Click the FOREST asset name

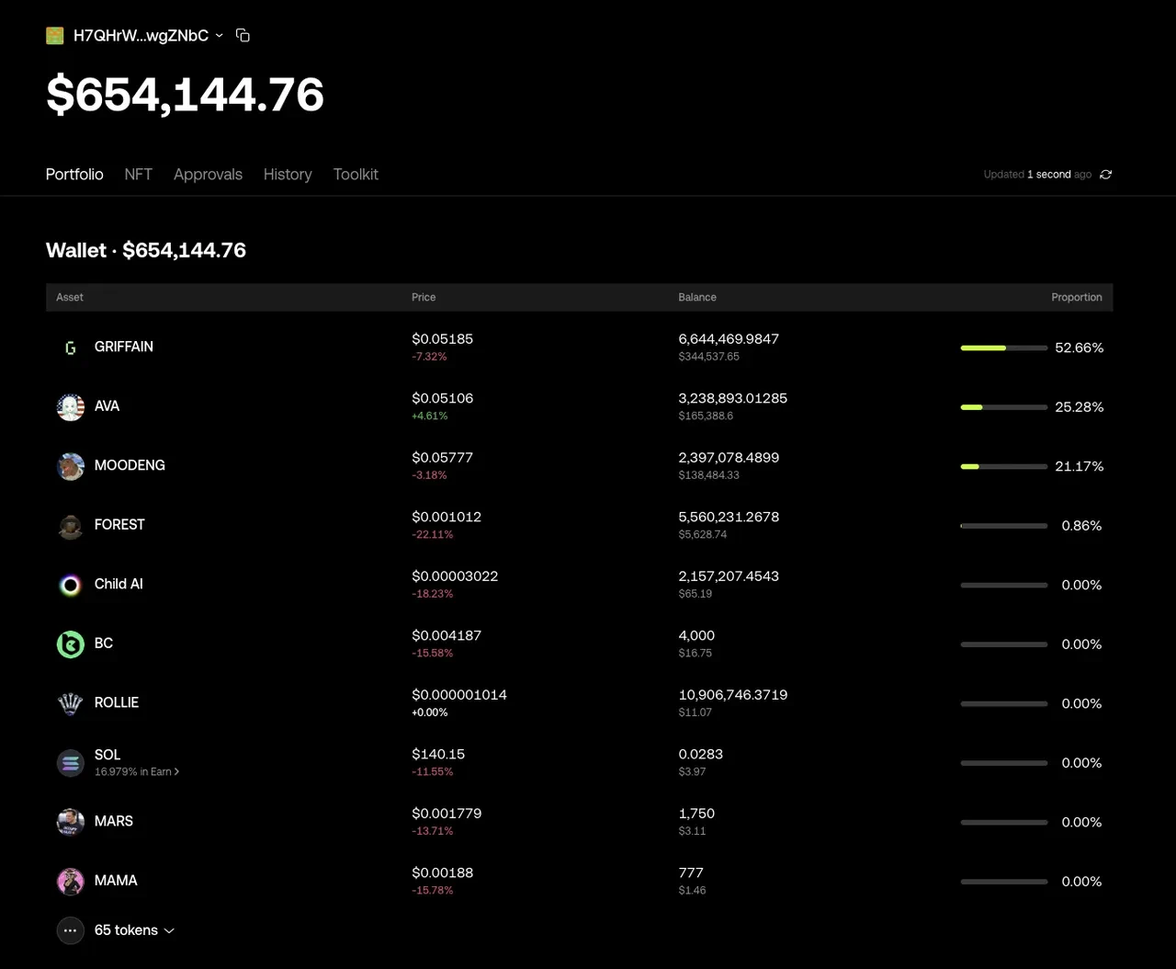pyautogui.click(x=119, y=524)
